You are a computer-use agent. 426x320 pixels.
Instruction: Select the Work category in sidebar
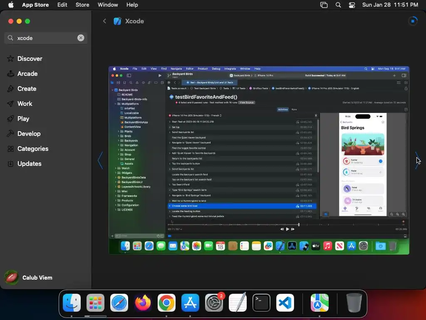tap(25, 103)
